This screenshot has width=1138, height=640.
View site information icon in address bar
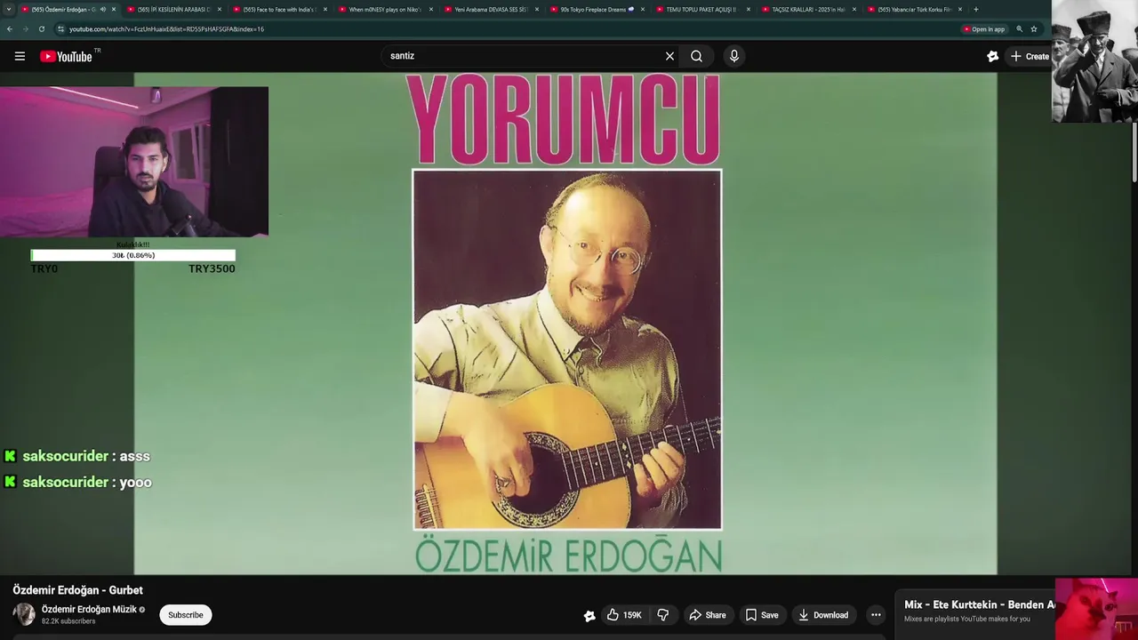coord(60,28)
